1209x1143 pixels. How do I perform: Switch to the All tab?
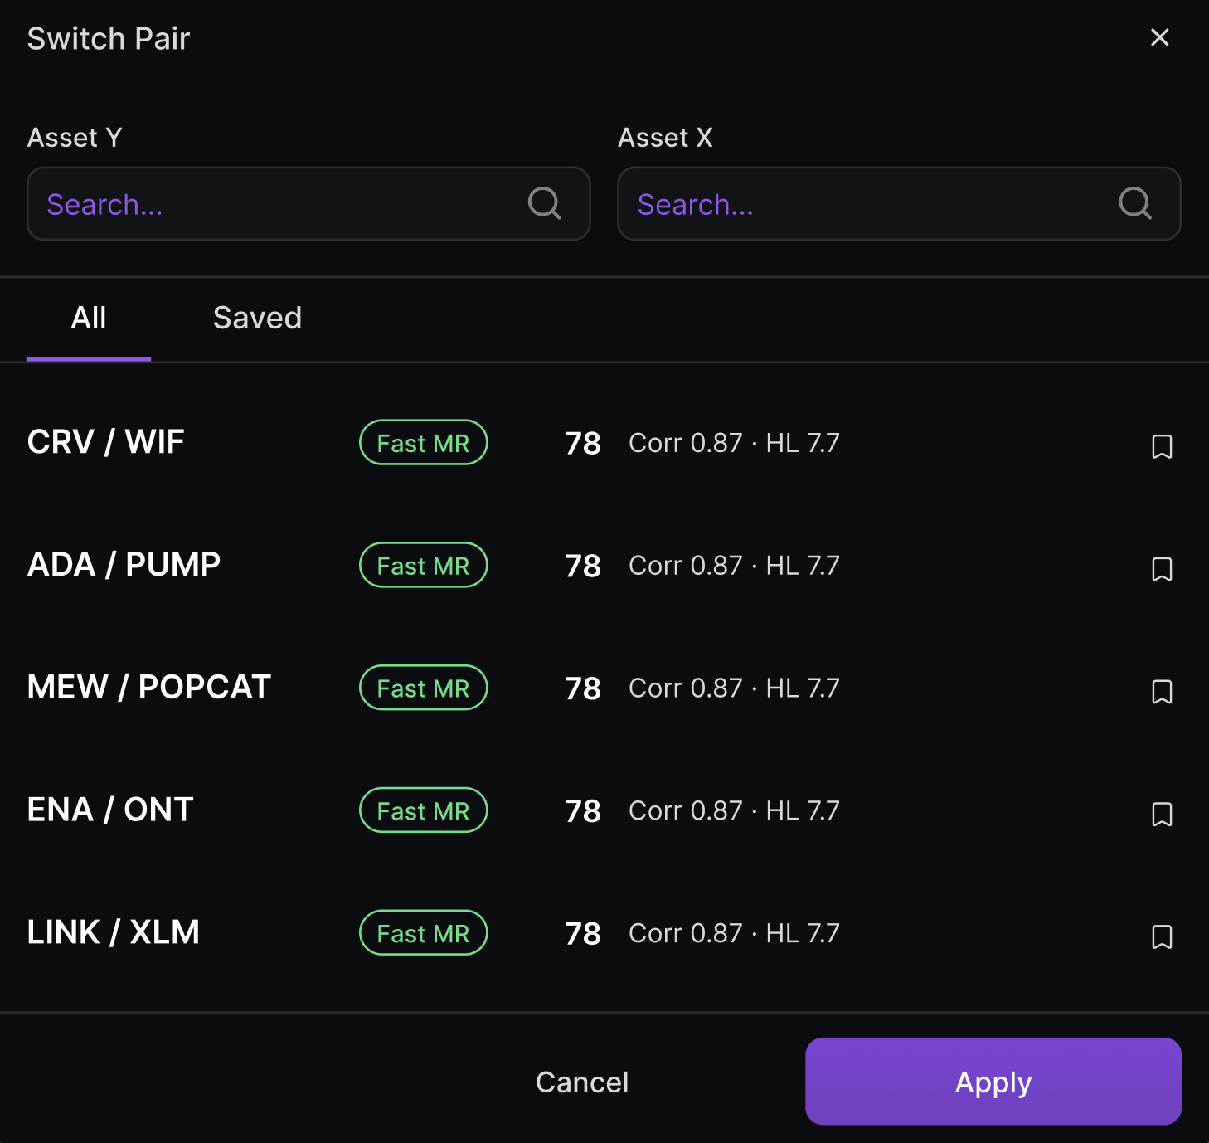point(89,319)
